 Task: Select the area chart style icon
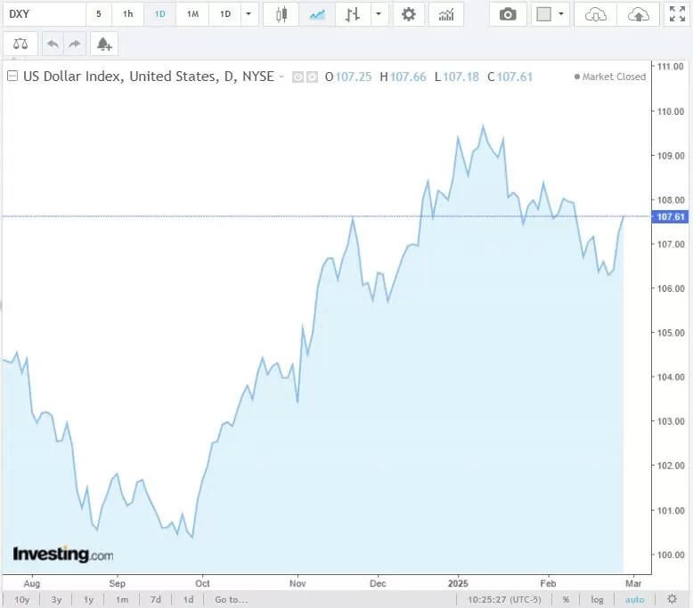point(317,14)
